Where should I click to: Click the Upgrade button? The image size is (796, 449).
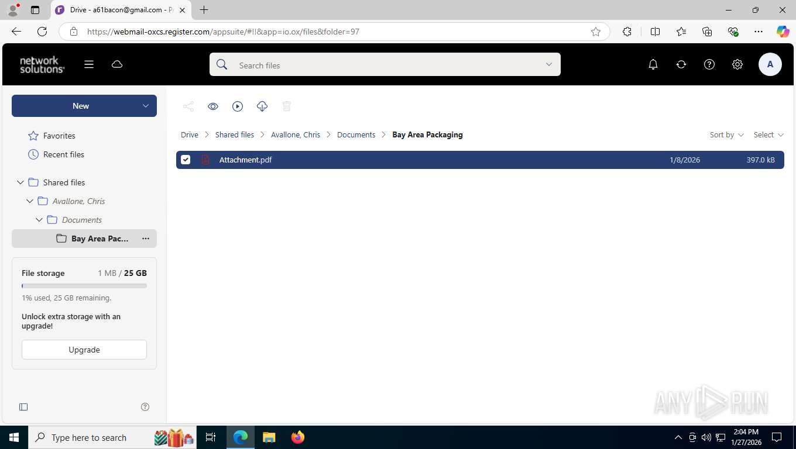click(x=84, y=350)
